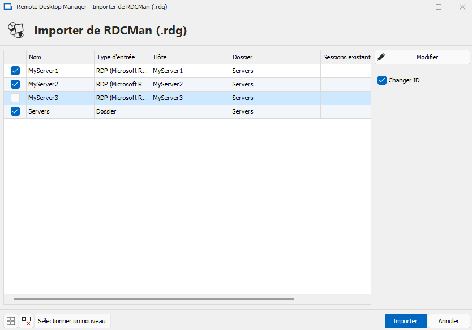Click MyServer1 in the Hôte column
The width and height of the screenshot is (472, 330).
(191, 71)
